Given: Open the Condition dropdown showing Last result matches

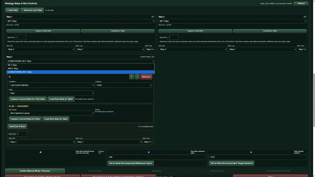Looking at the screenshot, I should [51, 85].
